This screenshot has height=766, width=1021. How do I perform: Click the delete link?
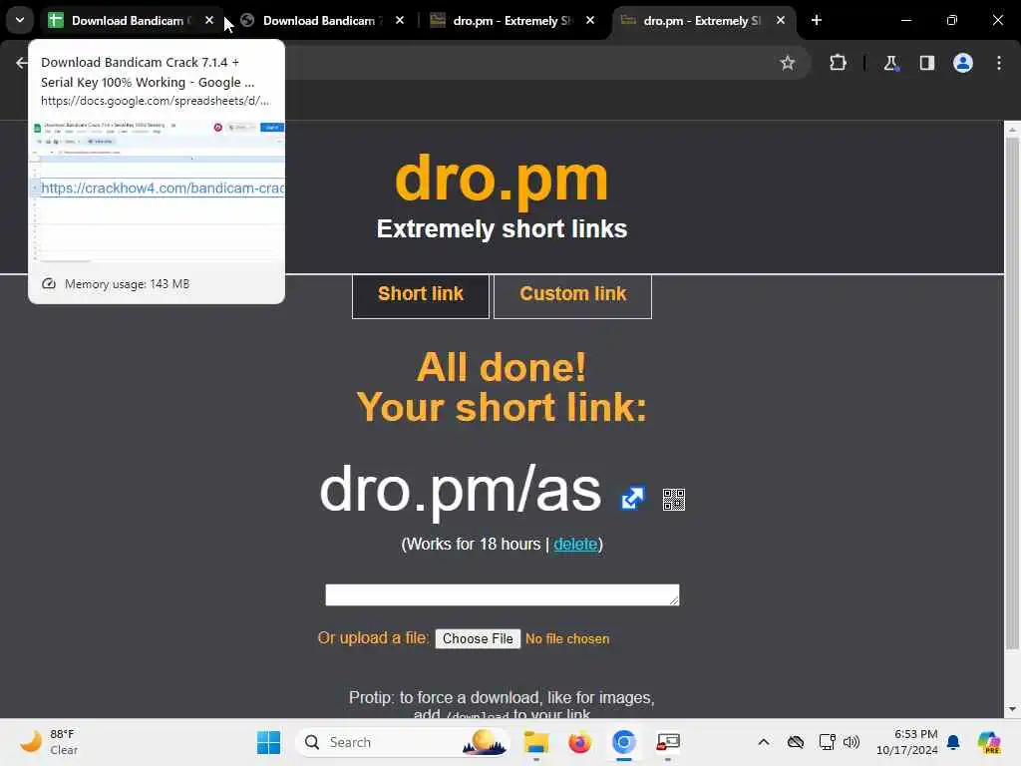coord(575,544)
